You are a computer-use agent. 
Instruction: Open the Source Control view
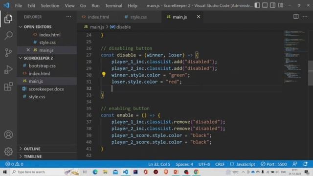pyautogui.click(x=8, y=53)
